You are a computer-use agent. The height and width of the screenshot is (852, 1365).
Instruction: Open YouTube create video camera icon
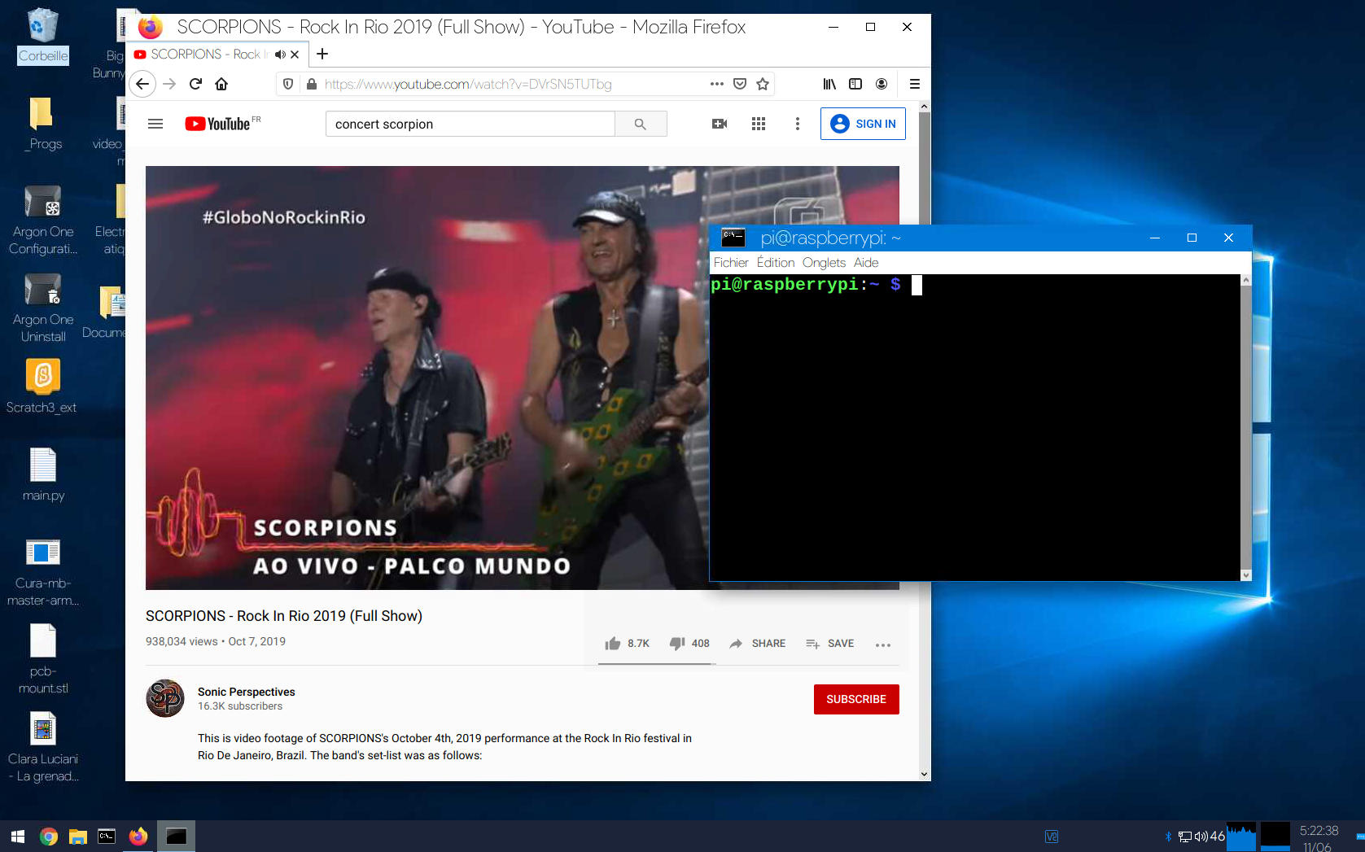tap(720, 124)
